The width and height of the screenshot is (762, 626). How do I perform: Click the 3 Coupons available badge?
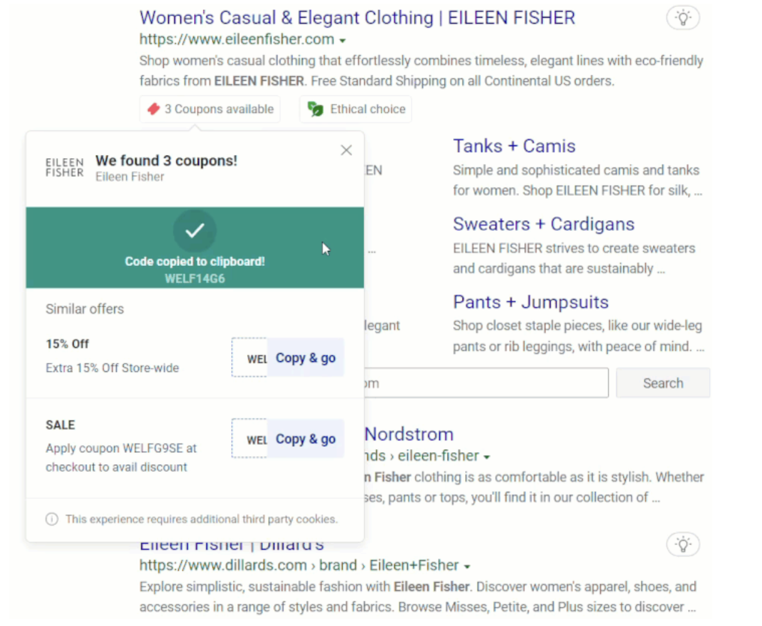point(210,109)
